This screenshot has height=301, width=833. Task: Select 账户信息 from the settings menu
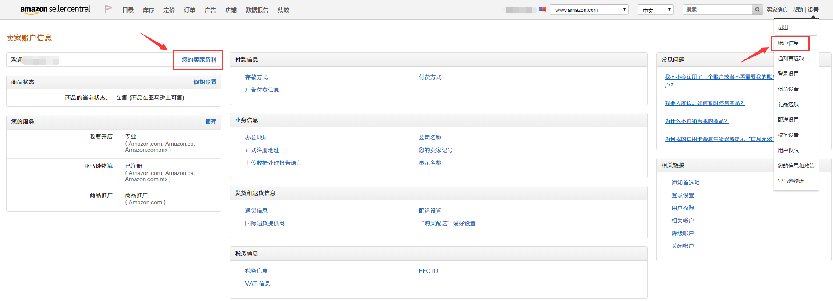pos(788,43)
